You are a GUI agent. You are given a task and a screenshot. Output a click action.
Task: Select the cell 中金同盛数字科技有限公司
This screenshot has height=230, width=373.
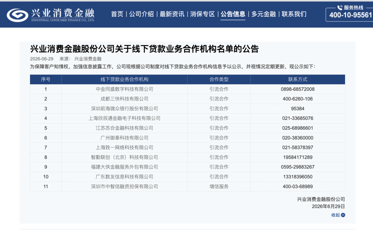pyautogui.click(x=124, y=89)
